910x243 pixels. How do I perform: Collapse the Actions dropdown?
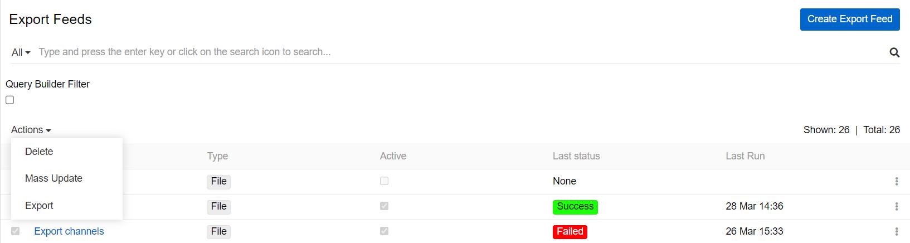tap(31, 130)
